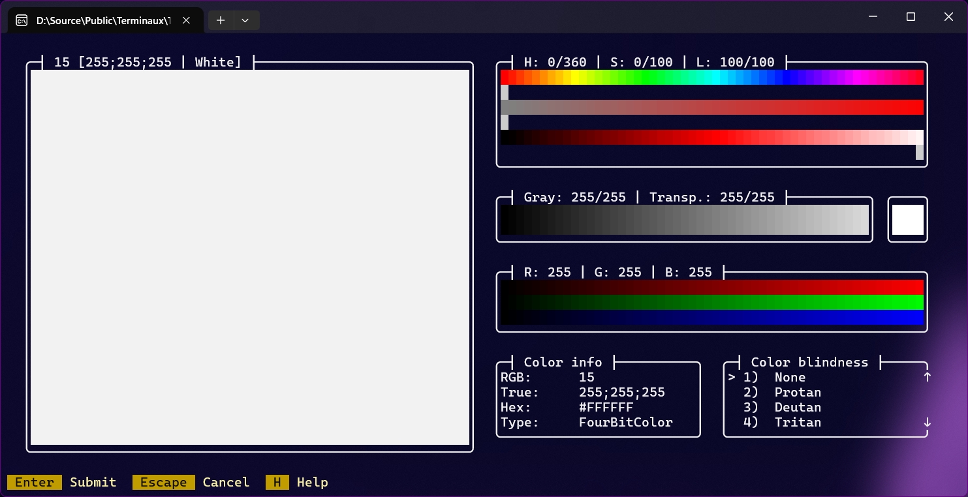968x497 pixels.
Task: Click the grayscale gradient bar
Action: tap(684, 220)
